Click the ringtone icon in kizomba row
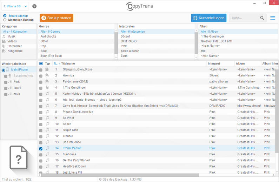The height and width of the screenshot is (182, 279). 47,75
